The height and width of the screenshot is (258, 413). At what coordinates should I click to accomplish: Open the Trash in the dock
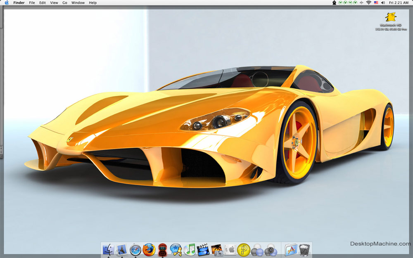pyautogui.click(x=305, y=249)
